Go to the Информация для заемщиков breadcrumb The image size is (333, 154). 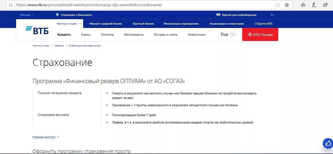[x=85, y=45]
